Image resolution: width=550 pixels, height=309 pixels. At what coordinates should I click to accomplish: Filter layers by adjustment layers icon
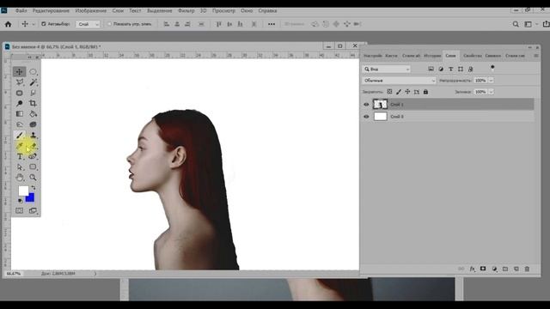[441, 69]
